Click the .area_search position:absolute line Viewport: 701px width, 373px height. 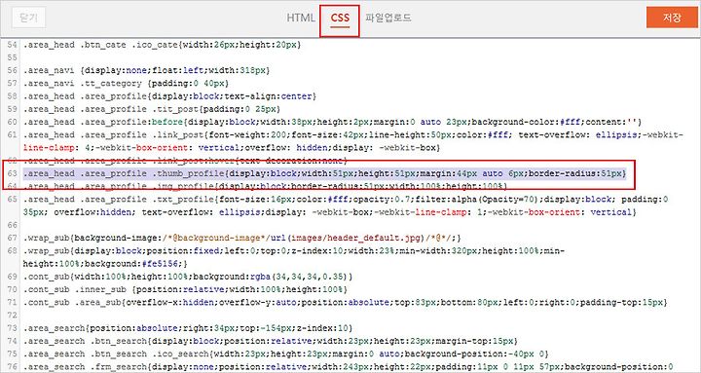pyautogui.click(x=188, y=328)
